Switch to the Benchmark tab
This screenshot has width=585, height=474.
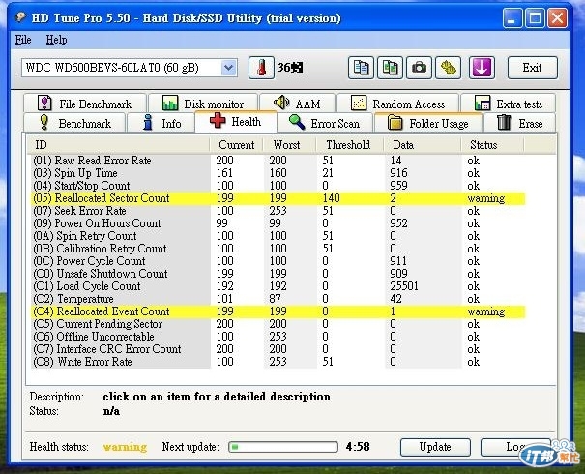click(74, 123)
